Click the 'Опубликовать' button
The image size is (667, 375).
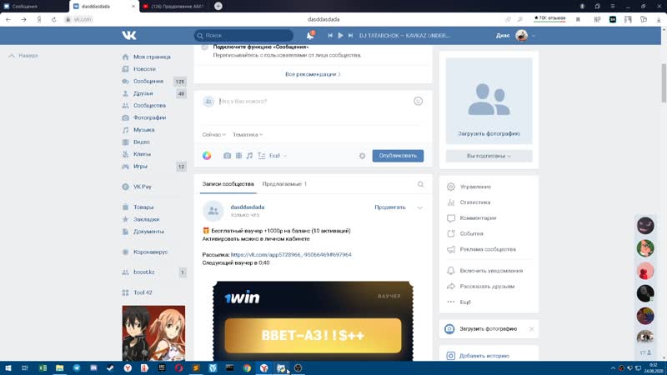tap(398, 156)
